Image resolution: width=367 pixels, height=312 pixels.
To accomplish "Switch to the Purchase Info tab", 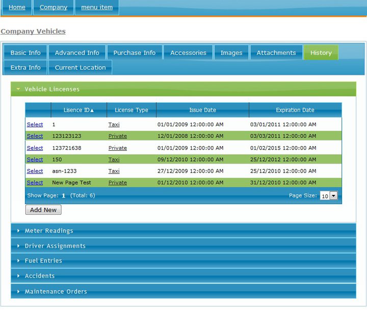I will click(x=135, y=52).
